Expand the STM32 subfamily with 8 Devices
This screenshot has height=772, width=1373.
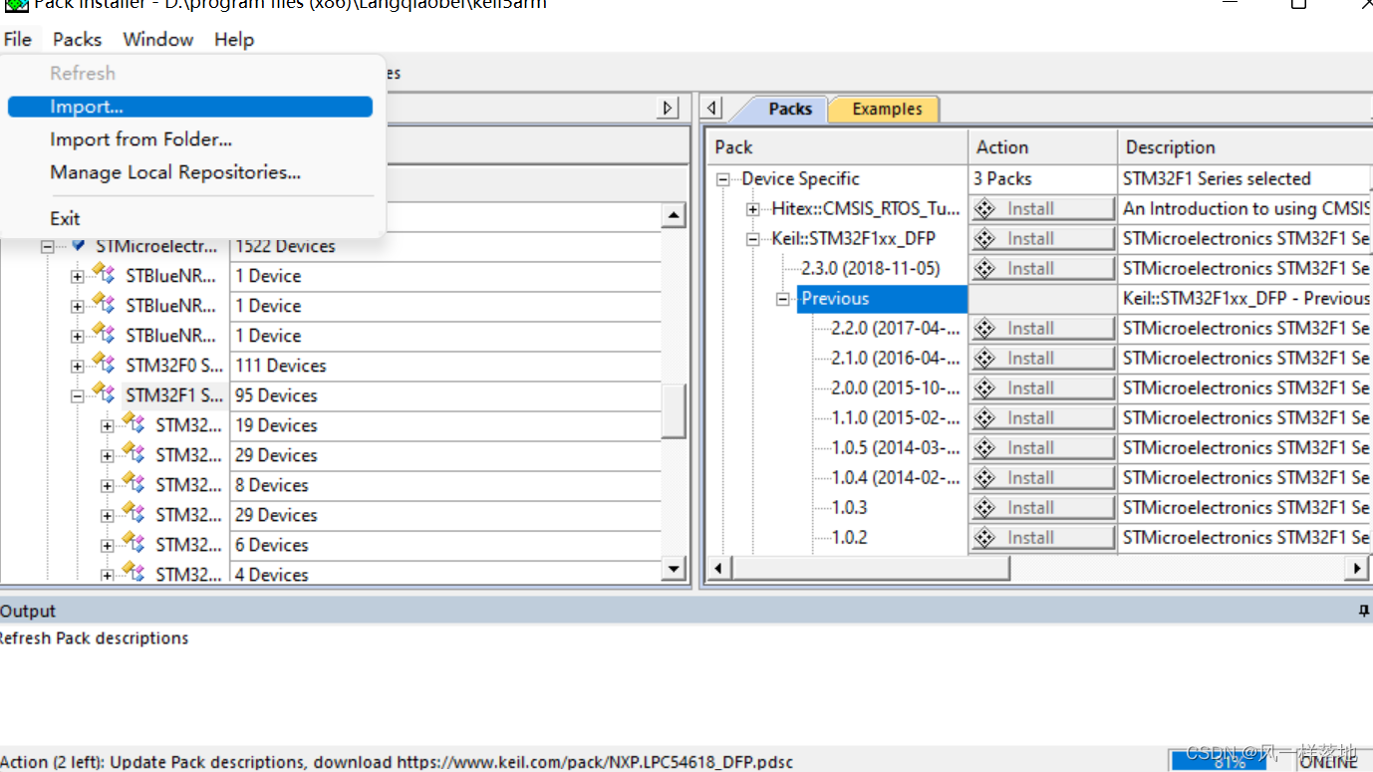107,485
